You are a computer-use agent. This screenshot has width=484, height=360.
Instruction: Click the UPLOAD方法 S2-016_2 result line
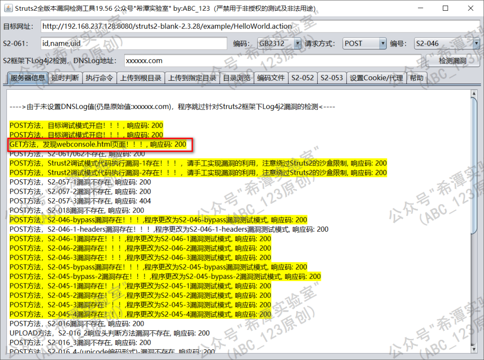[x=110, y=334]
